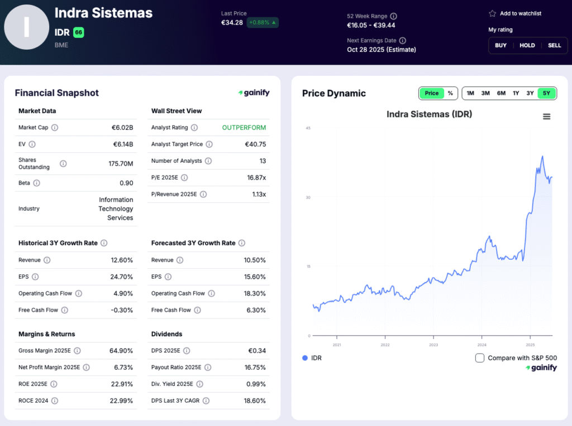Click info icon beside Gross Margin 2025E
Screen dimensions: 572x426
(x=77, y=351)
